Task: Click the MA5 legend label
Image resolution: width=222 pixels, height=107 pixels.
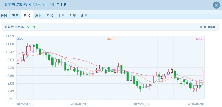Action: 20,39
